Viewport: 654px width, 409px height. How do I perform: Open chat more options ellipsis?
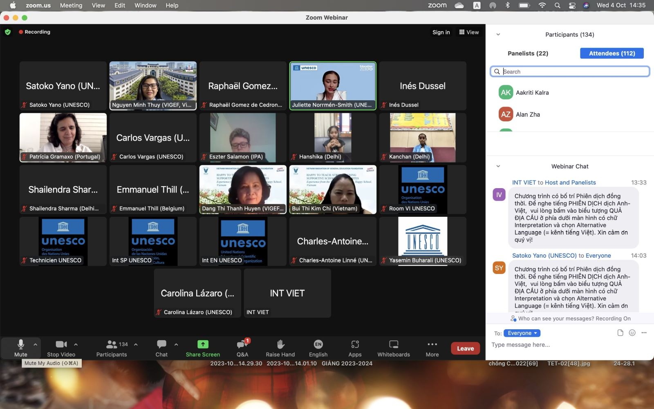pyautogui.click(x=644, y=333)
